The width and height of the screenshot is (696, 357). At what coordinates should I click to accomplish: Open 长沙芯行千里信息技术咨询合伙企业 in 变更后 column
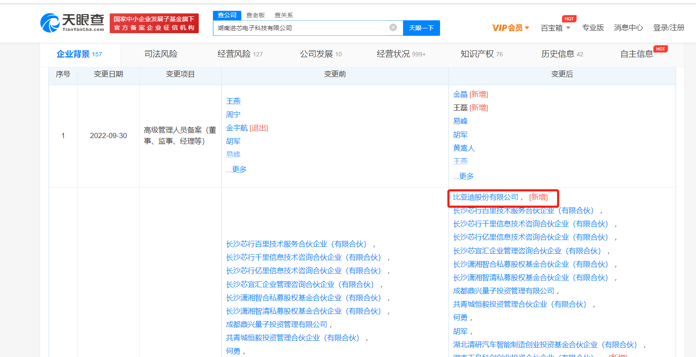[531, 224]
